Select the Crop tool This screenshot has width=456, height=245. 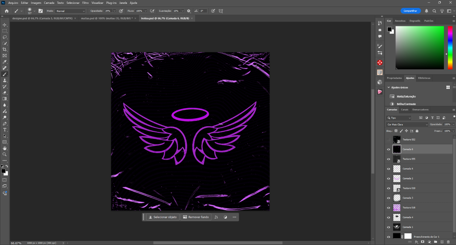(x=5, y=49)
